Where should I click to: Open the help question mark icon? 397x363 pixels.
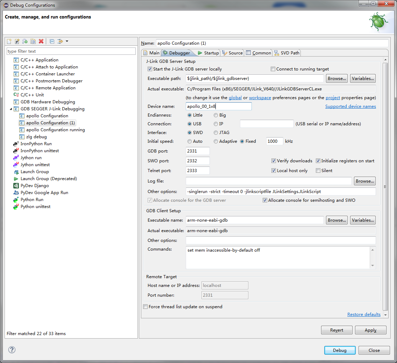point(12,350)
